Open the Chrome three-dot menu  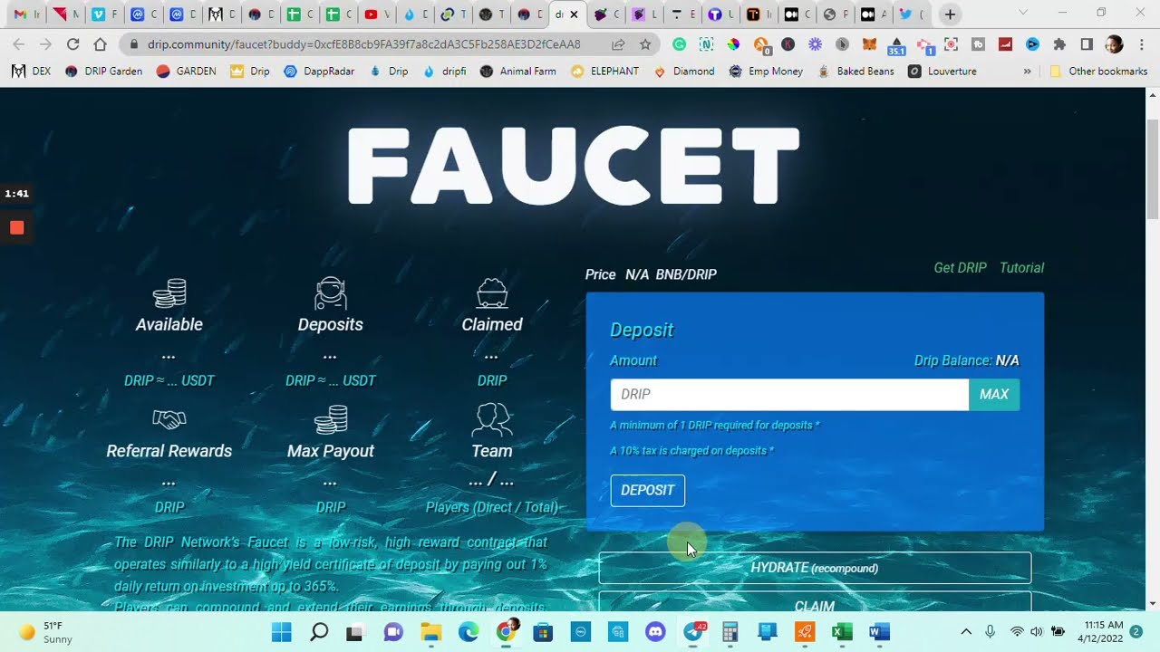pos(1141,44)
